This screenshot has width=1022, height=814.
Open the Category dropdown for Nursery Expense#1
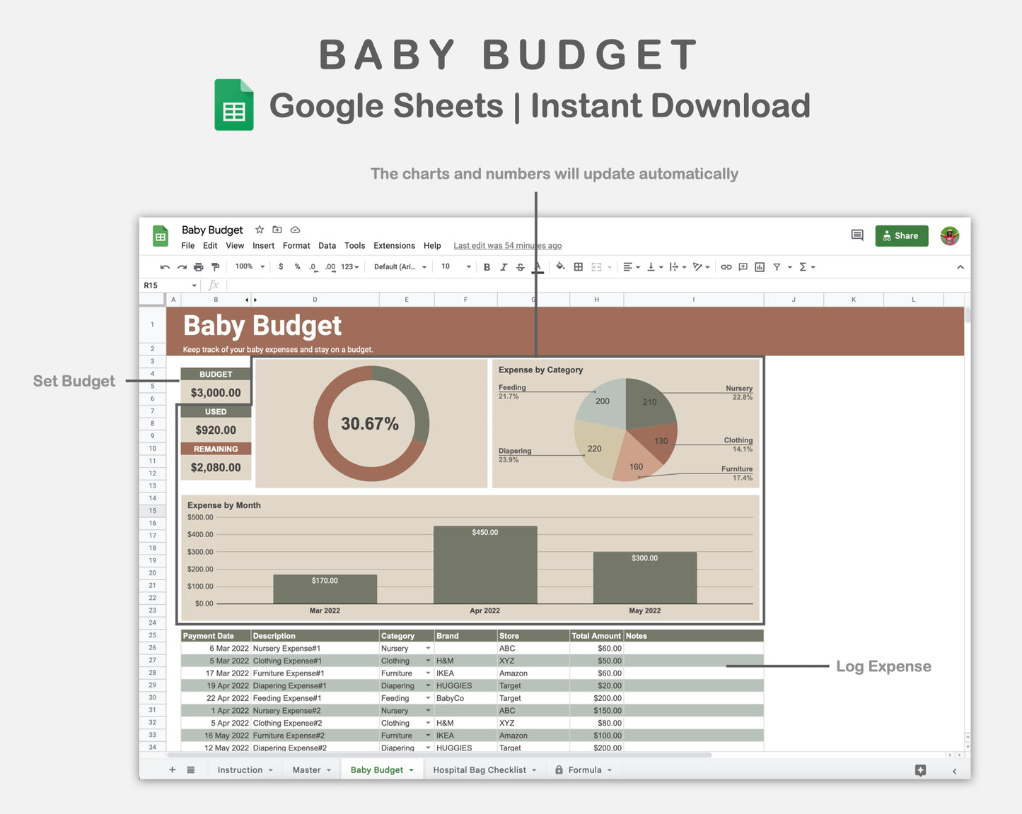[x=428, y=648]
